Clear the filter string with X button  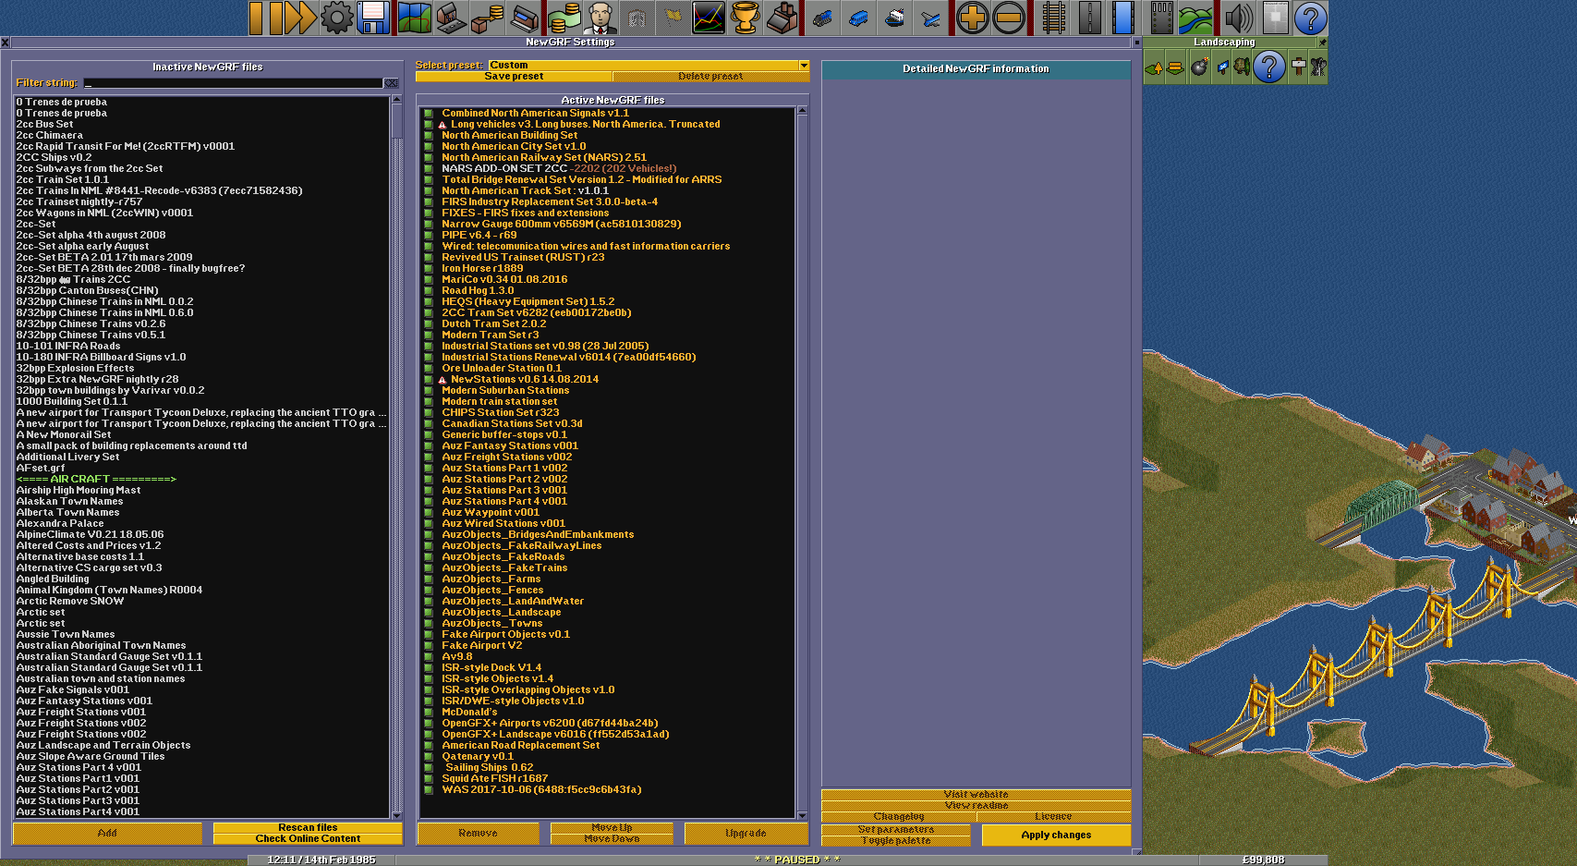click(392, 83)
